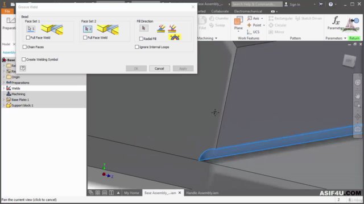Activate the Pan hand tool in navigation bar
364x204 pixels.
pos(358,95)
